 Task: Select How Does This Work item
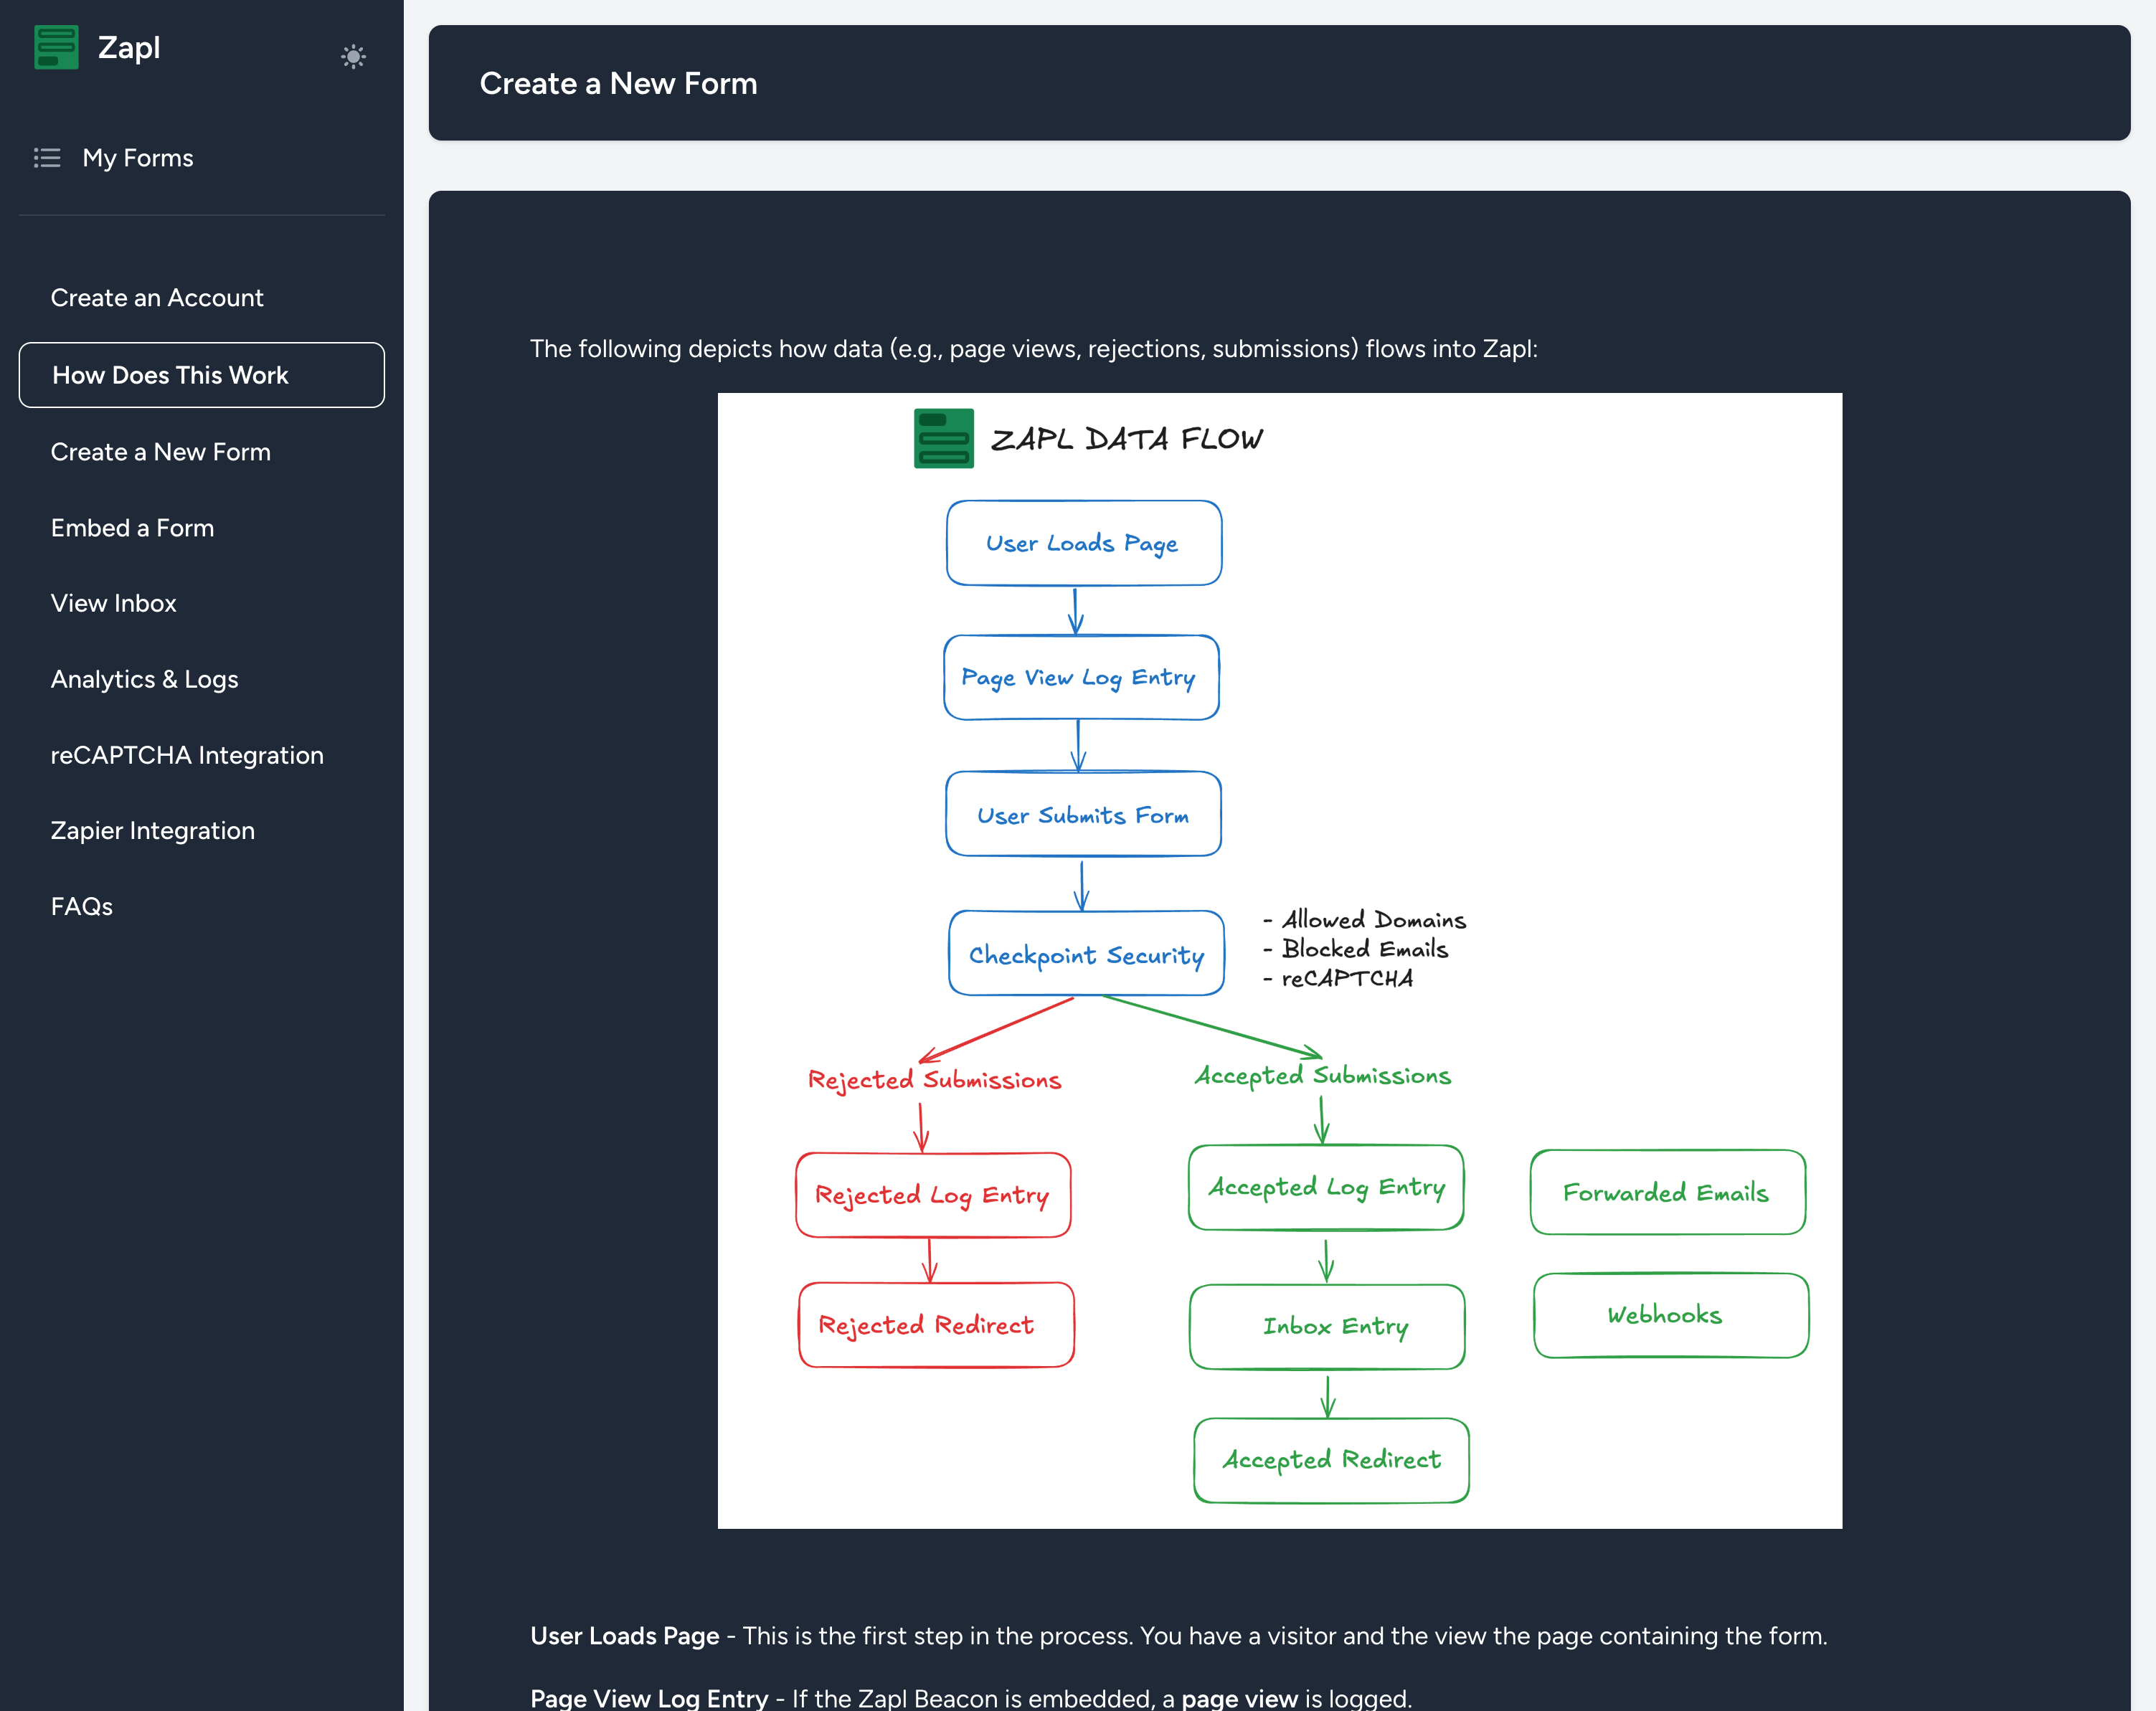(201, 375)
